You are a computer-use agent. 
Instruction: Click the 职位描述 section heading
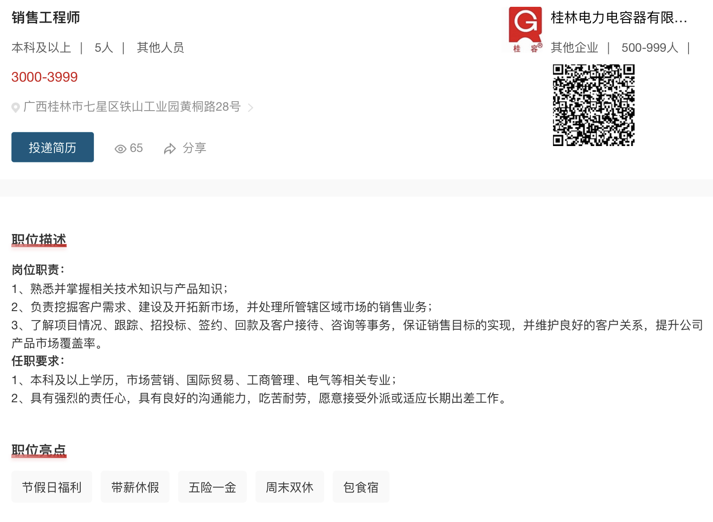click(39, 239)
